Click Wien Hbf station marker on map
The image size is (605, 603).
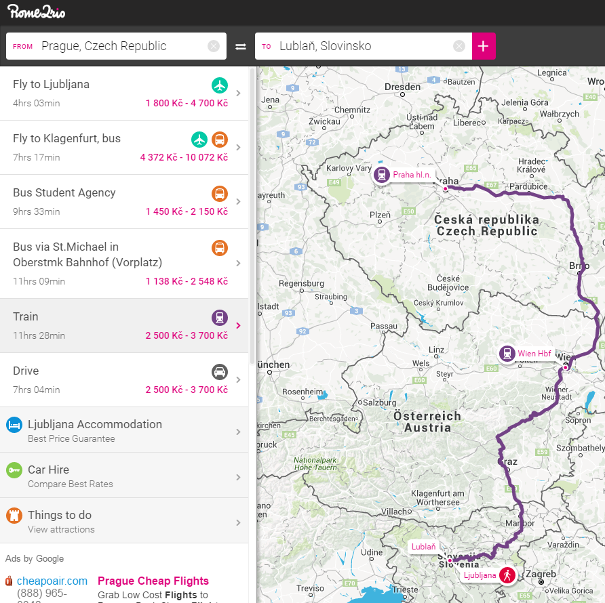(x=507, y=354)
